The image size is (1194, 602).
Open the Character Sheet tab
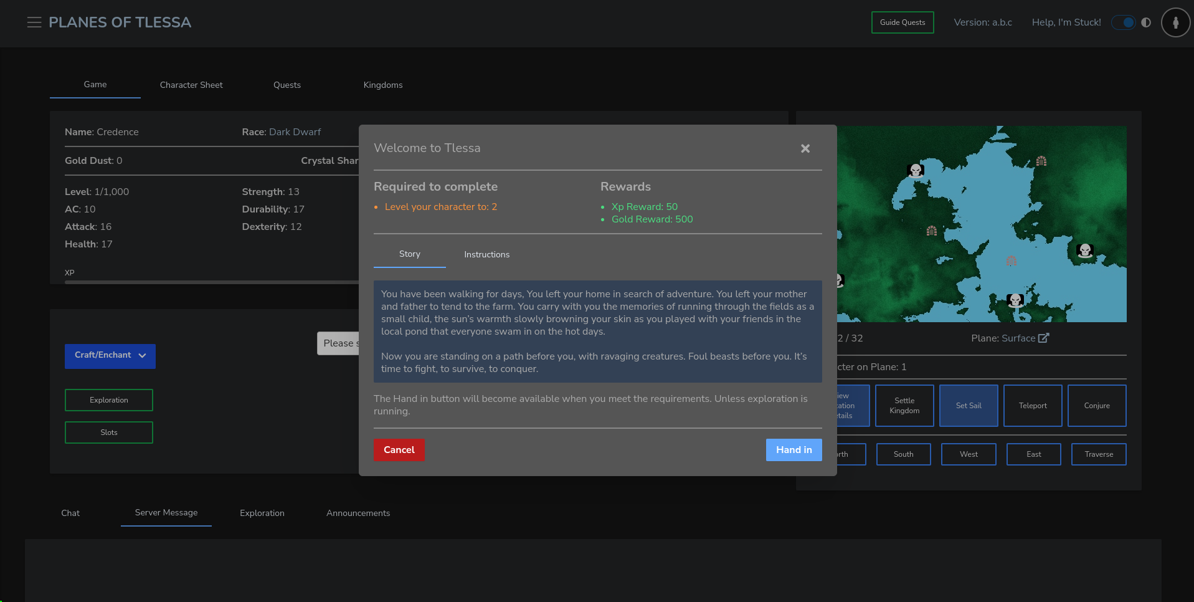[x=191, y=85]
